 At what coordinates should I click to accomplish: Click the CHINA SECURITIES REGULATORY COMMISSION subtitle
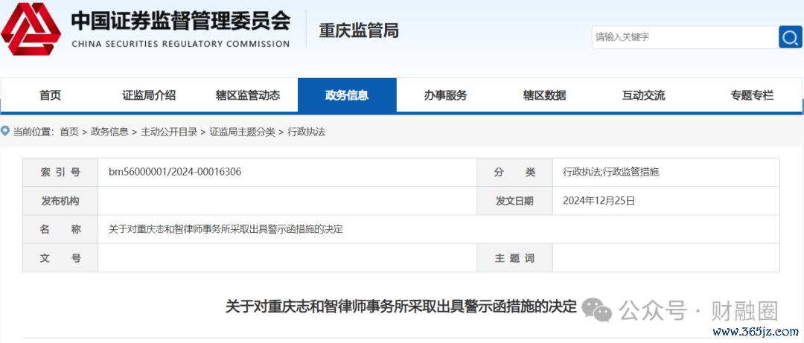click(180, 44)
